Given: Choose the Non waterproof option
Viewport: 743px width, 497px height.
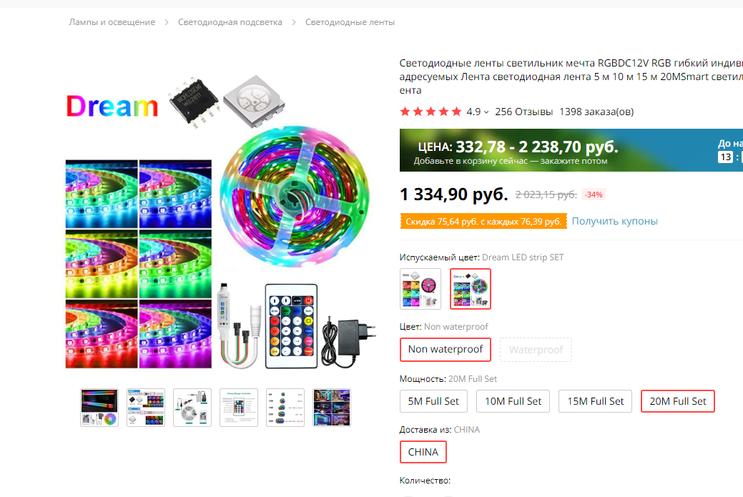Looking at the screenshot, I should point(445,350).
